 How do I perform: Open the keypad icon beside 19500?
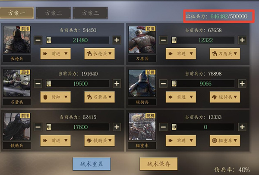(49, 84)
